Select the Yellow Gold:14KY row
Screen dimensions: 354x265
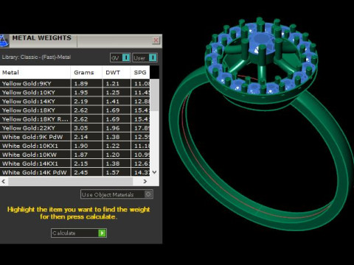tap(74, 102)
